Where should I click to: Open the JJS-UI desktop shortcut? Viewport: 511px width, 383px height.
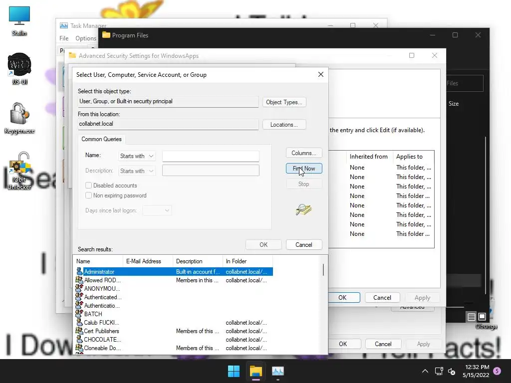[19, 68]
